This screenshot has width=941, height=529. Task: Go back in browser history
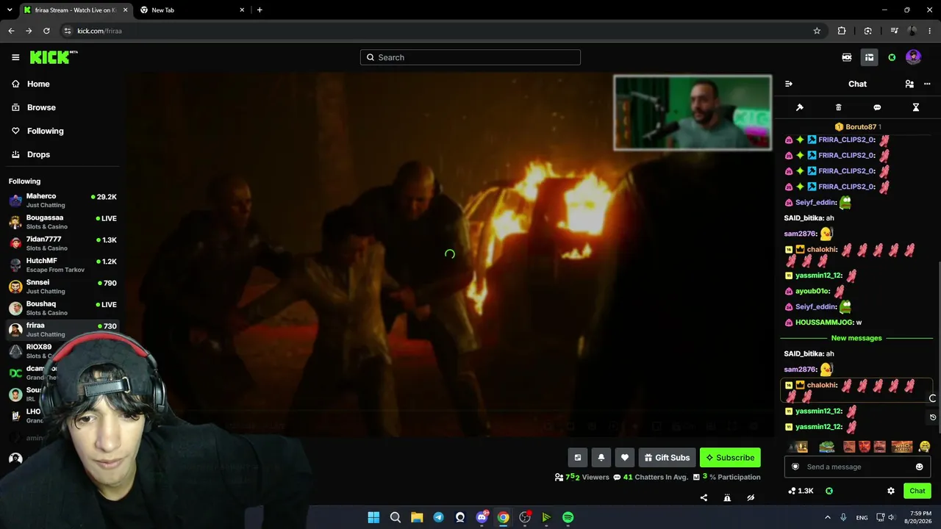point(11,31)
